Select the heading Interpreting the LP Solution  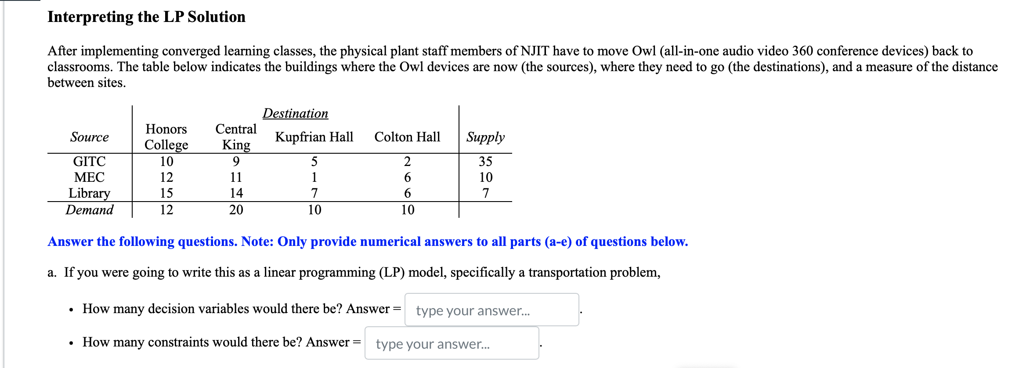pyautogui.click(x=146, y=17)
